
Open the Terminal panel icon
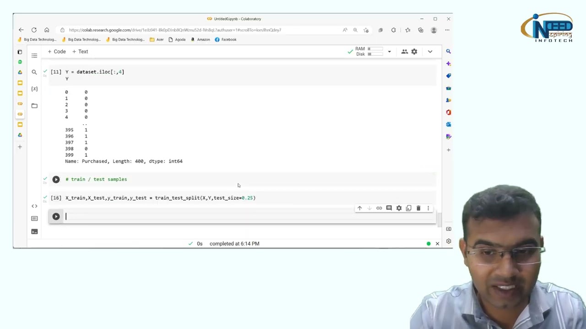[x=34, y=232]
